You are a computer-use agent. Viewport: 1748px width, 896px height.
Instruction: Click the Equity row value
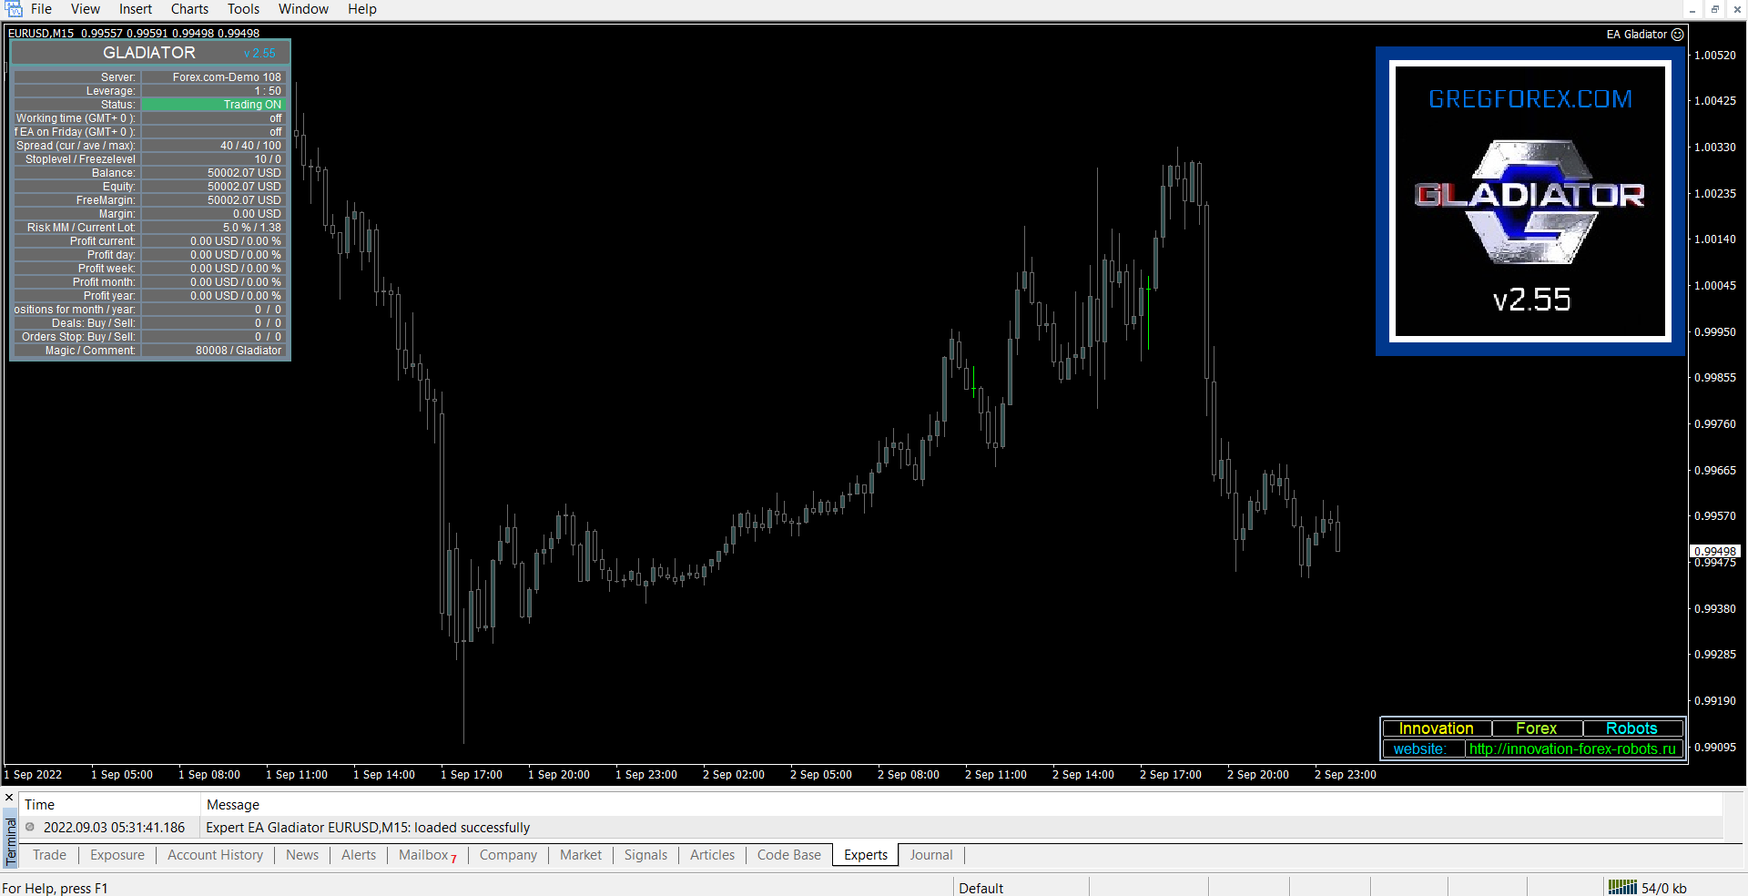pyautogui.click(x=213, y=187)
